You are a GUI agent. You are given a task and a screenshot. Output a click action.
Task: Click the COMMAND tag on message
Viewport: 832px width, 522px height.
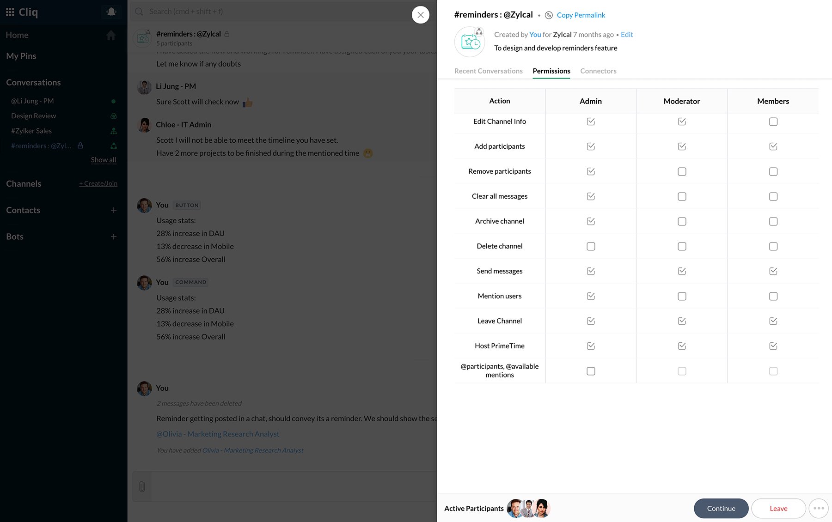[191, 282]
